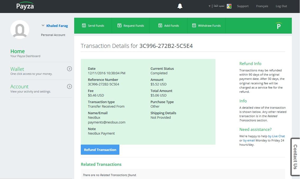Click the Support link
This screenshot has width=300, height=179.
tap(243, 6)
